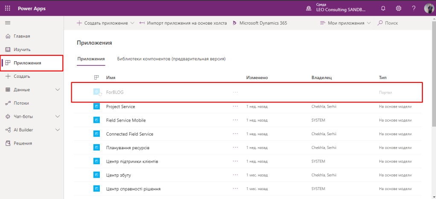Open the Мои приложения filter dropdown
Screen dimensions: 436x199
[x=346, y=23]
